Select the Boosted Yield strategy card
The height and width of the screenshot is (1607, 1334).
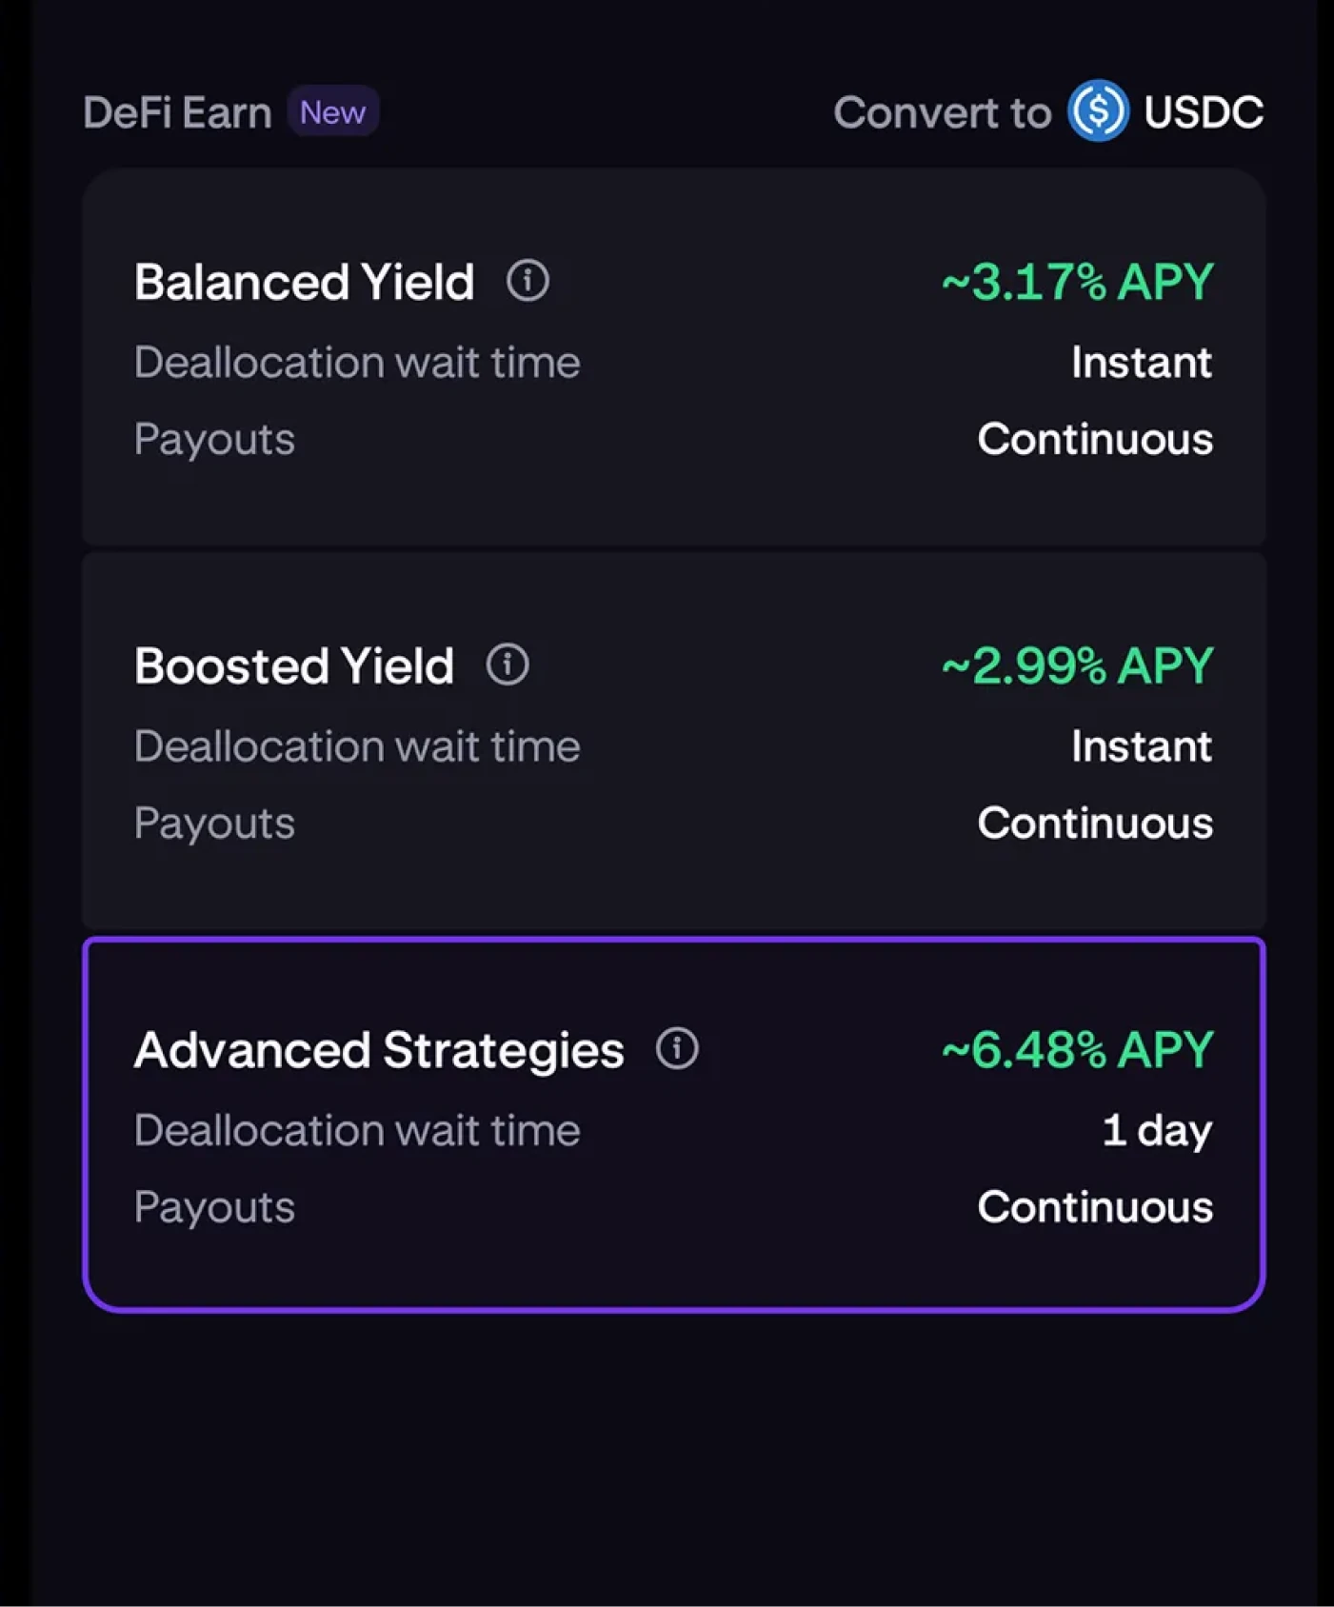[x=674, y=741]
